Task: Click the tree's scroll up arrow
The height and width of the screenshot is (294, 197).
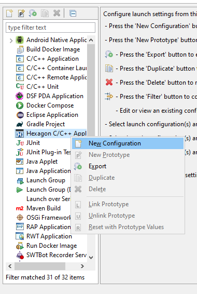Action: 91,40
